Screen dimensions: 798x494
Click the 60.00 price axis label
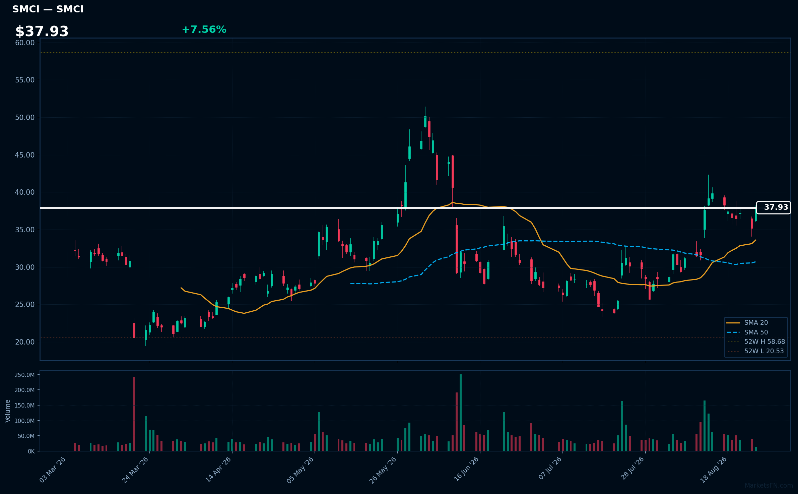coord(25,43)
